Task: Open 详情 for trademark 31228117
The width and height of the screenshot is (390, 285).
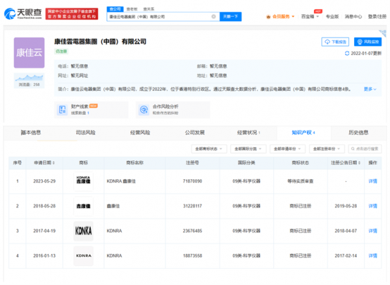Action: coord(372,206)
